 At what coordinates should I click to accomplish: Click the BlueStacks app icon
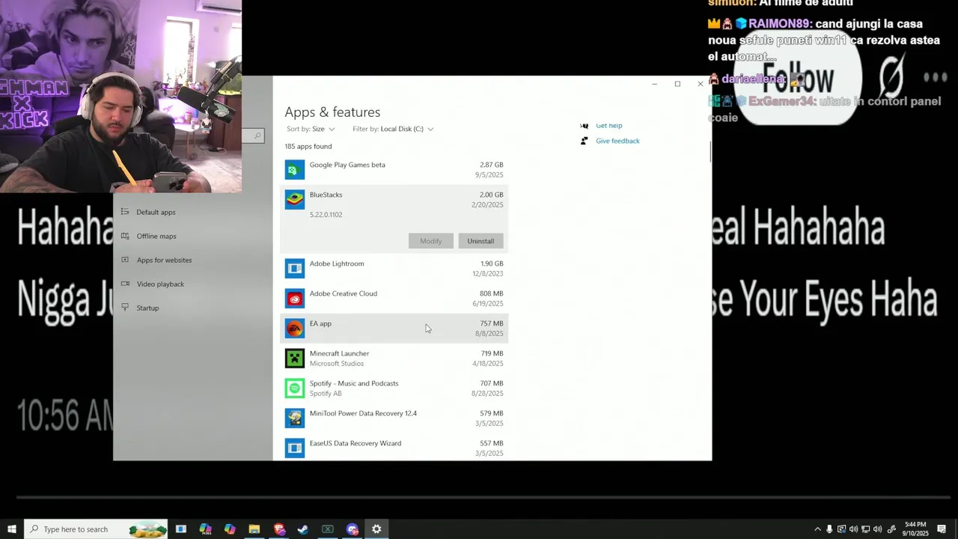(295, 199)
